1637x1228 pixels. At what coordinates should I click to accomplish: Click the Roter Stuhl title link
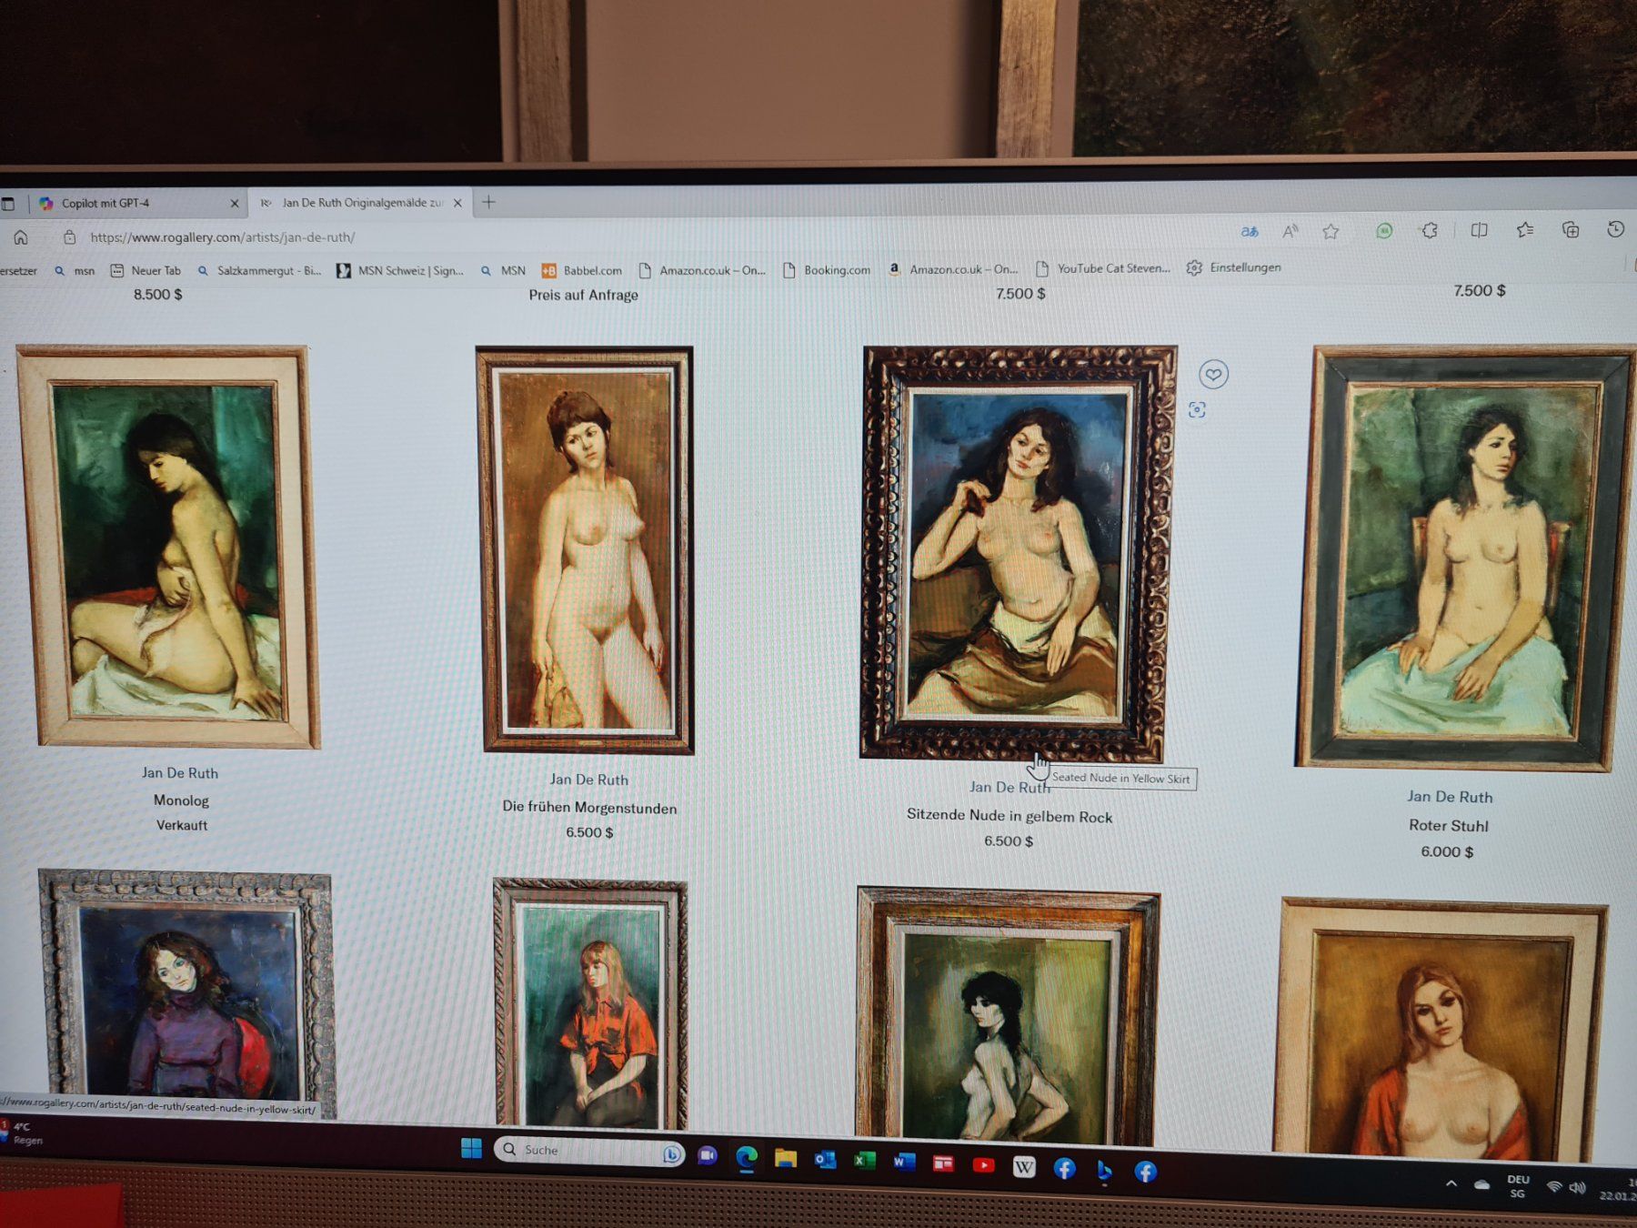[x=1449, y=826]
